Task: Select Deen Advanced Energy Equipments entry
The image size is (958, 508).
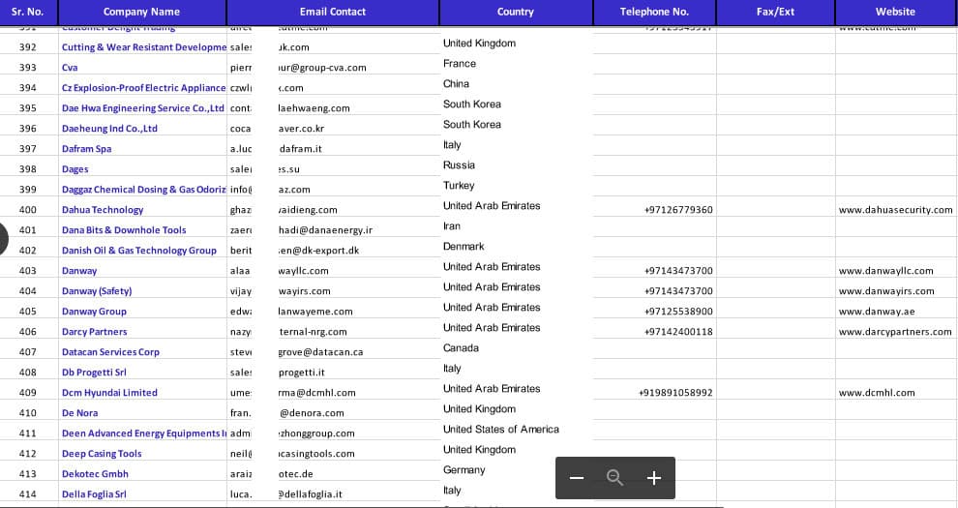Action: pos(144,433)
